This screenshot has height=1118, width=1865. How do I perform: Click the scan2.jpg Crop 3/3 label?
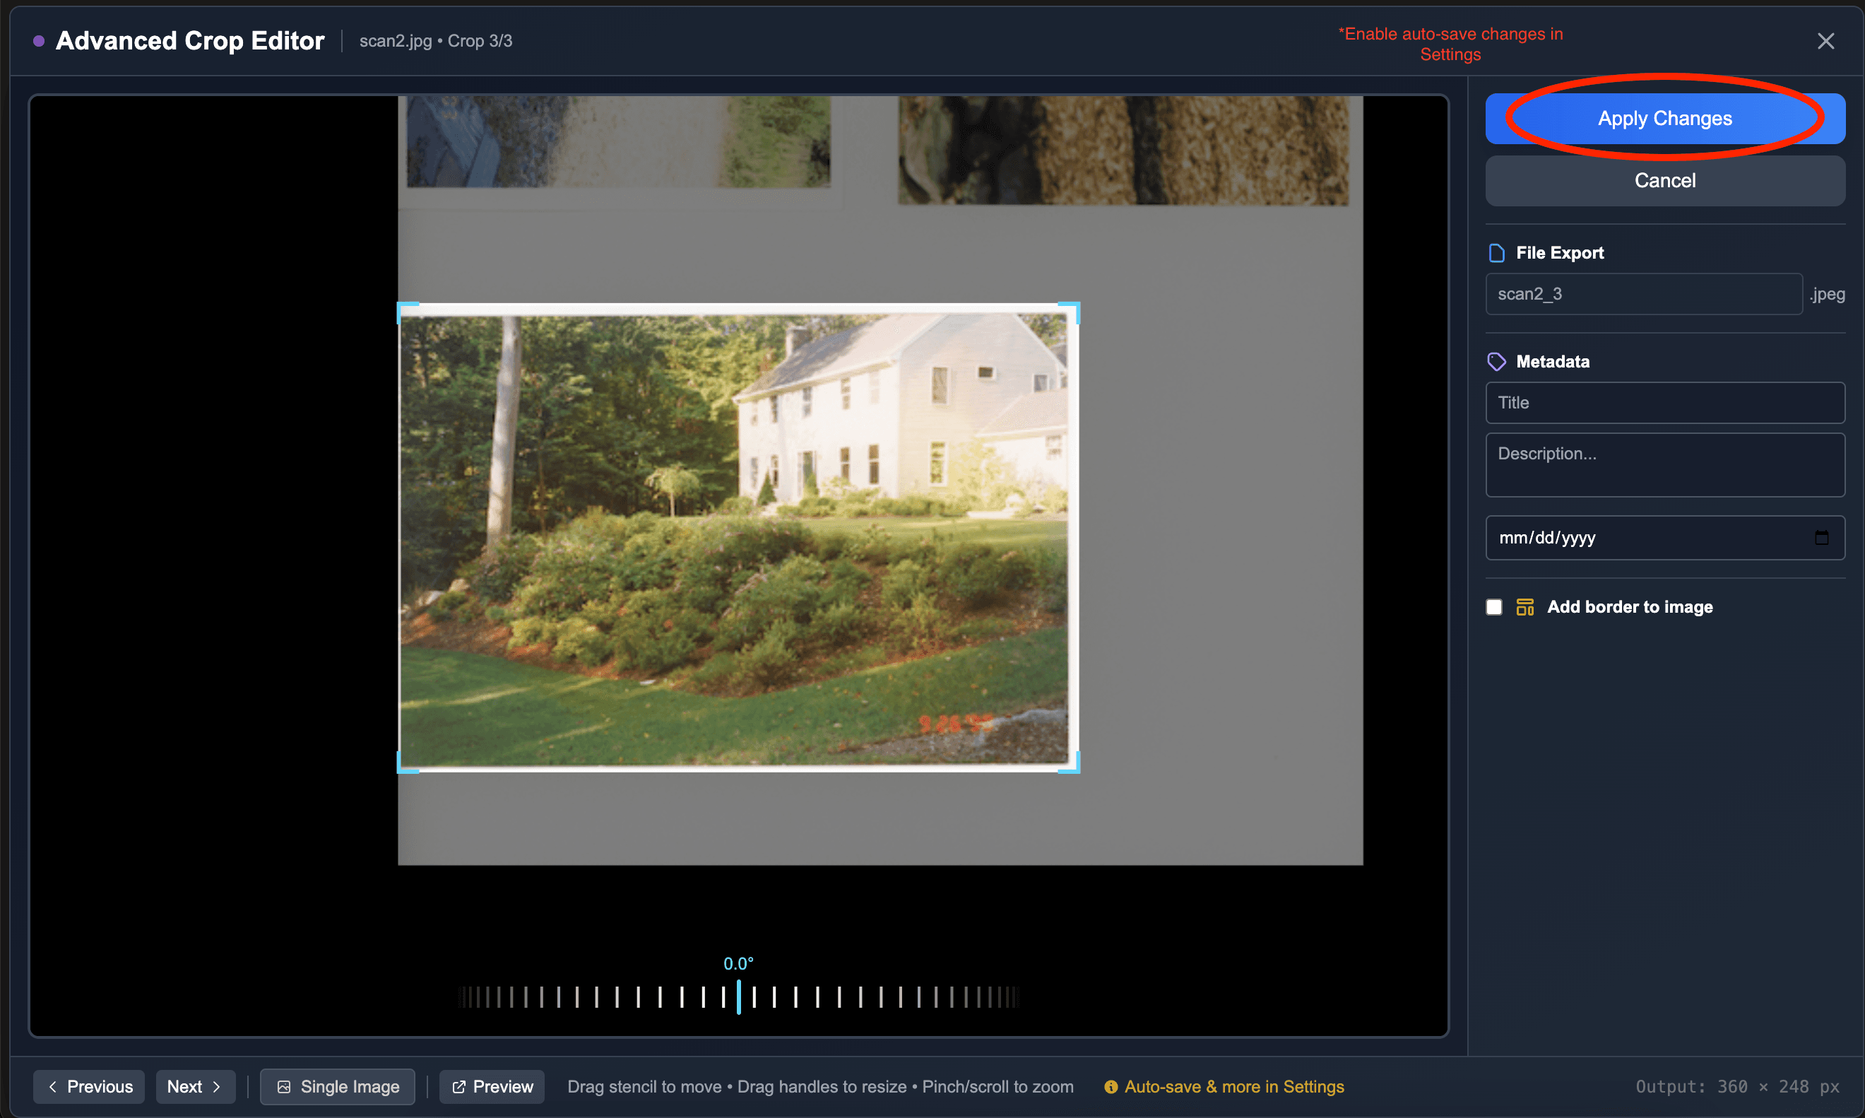coord(436,40)
